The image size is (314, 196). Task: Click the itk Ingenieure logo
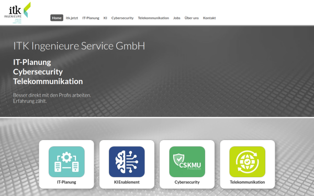(17, 13)
